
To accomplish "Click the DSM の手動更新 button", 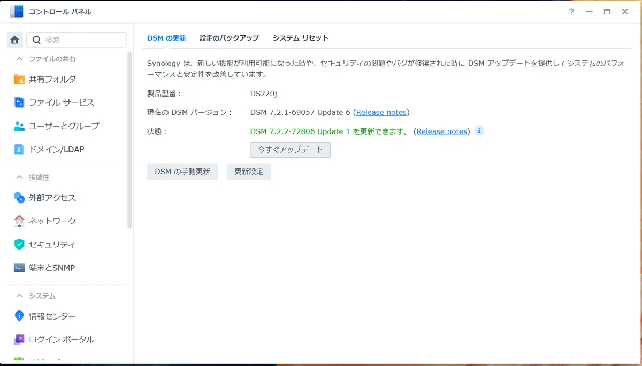I will pyautogui.click(x=182, y=172).
